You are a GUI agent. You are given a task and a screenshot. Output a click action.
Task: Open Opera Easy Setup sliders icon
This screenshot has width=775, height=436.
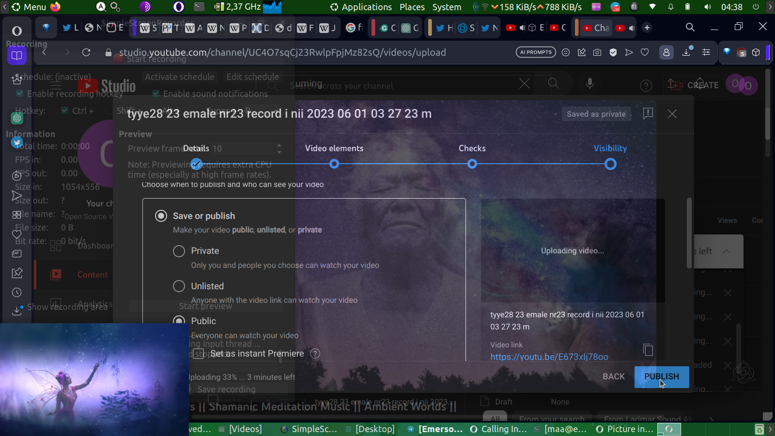pos(706,52)
